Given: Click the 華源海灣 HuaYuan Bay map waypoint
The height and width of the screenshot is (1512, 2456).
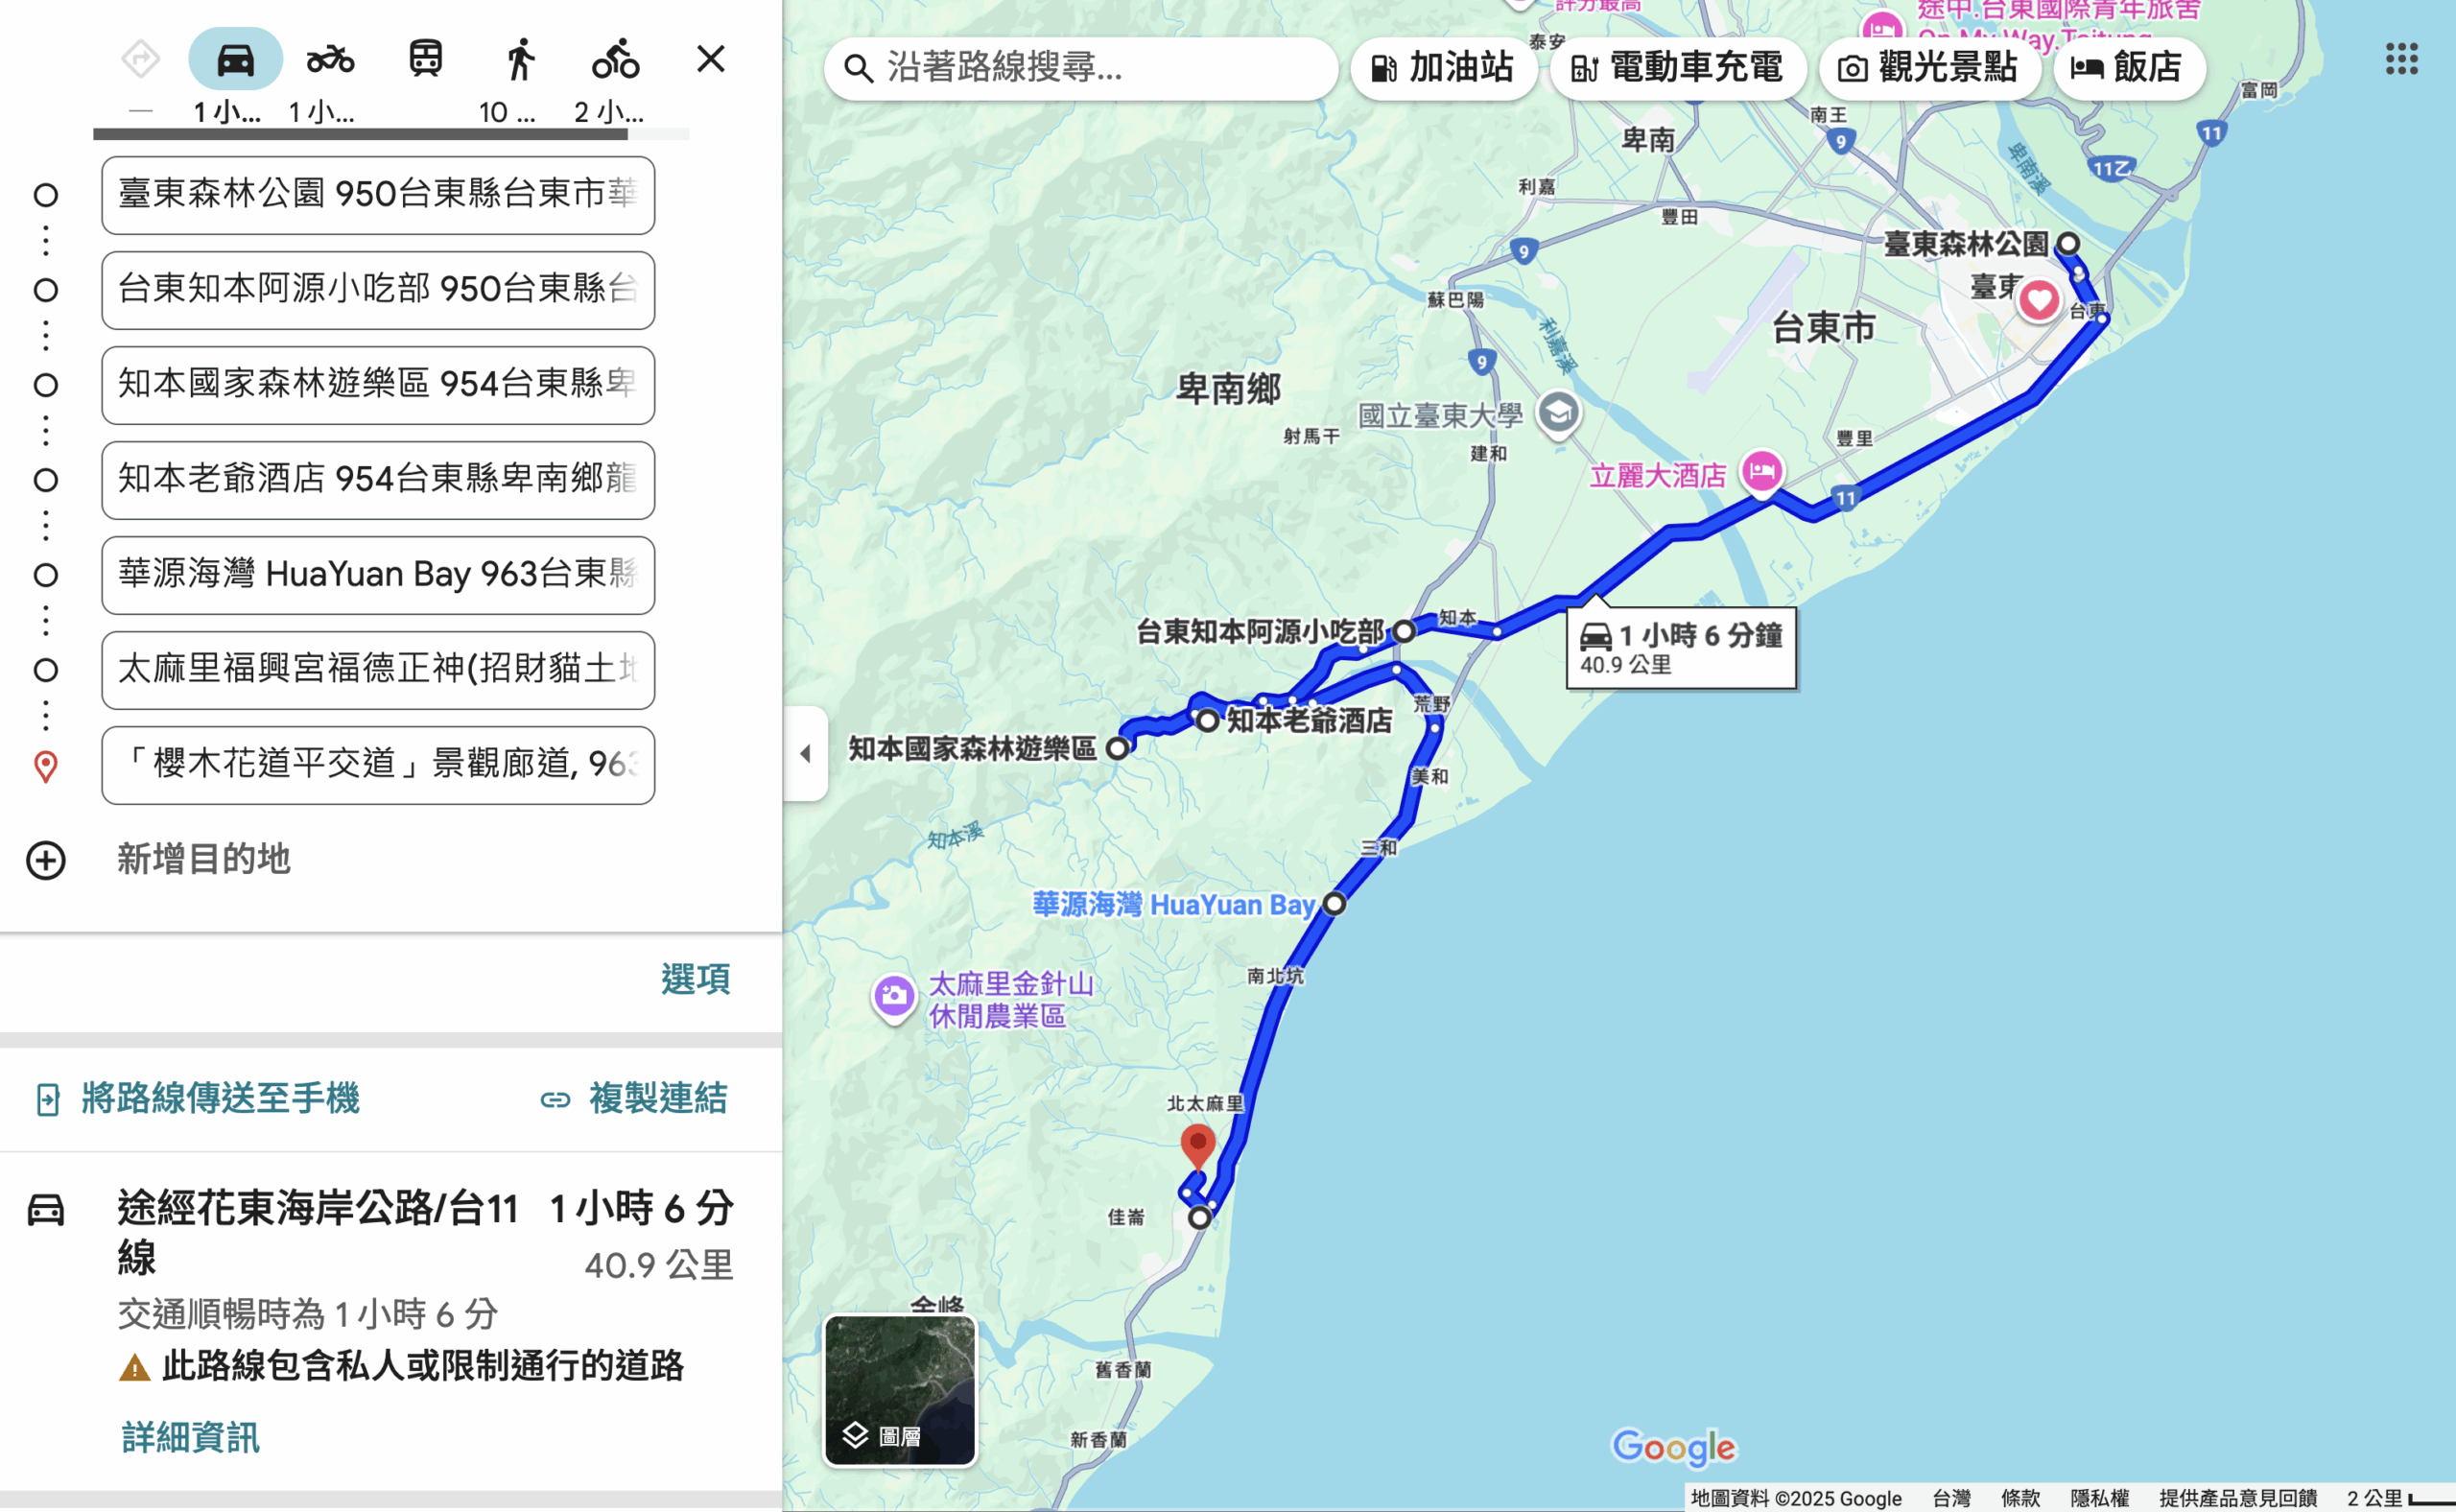Looking at the screenshot, I should pyautogui.click(x=1334, y=904).
